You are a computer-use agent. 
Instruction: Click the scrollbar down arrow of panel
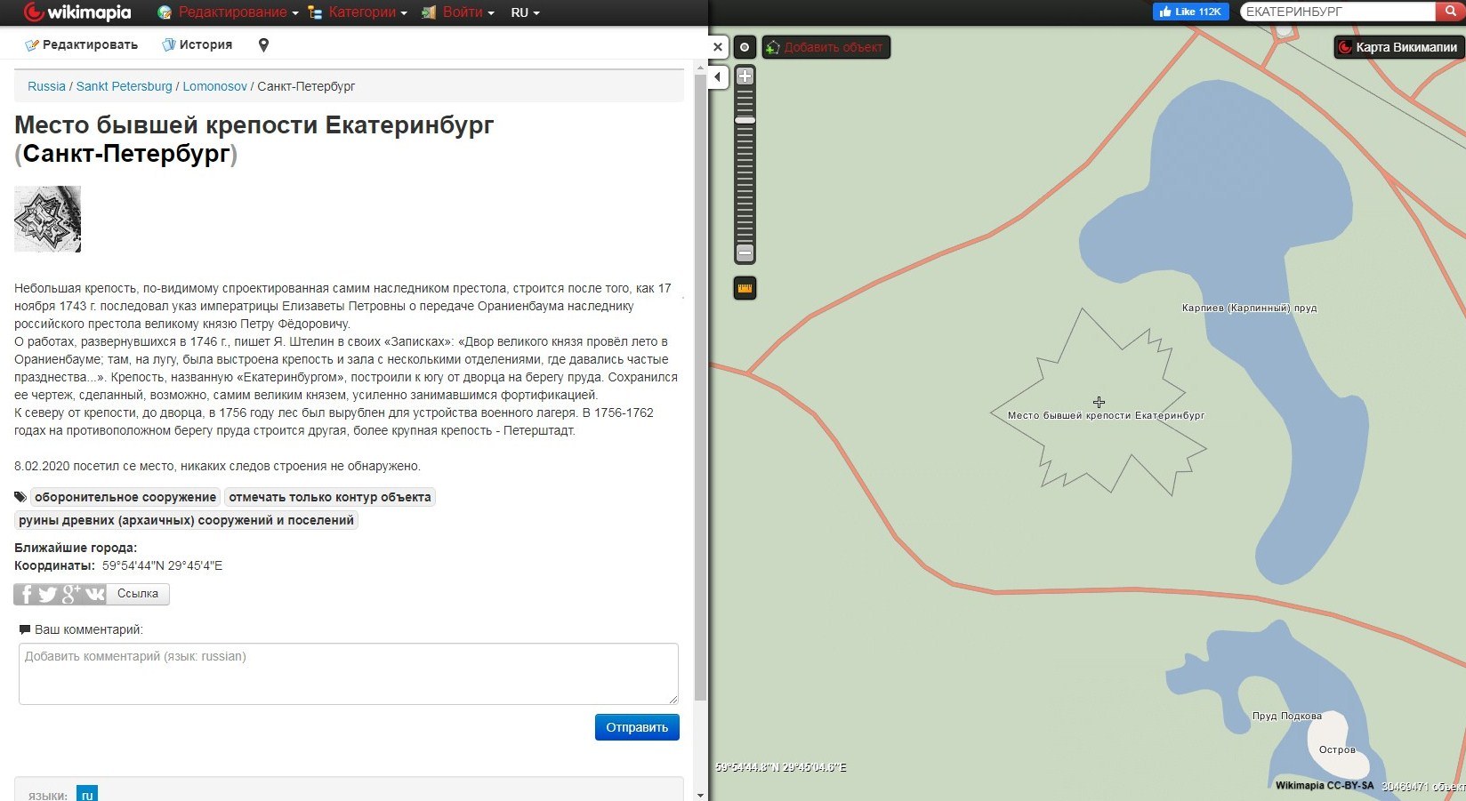[x=701, y=795]
